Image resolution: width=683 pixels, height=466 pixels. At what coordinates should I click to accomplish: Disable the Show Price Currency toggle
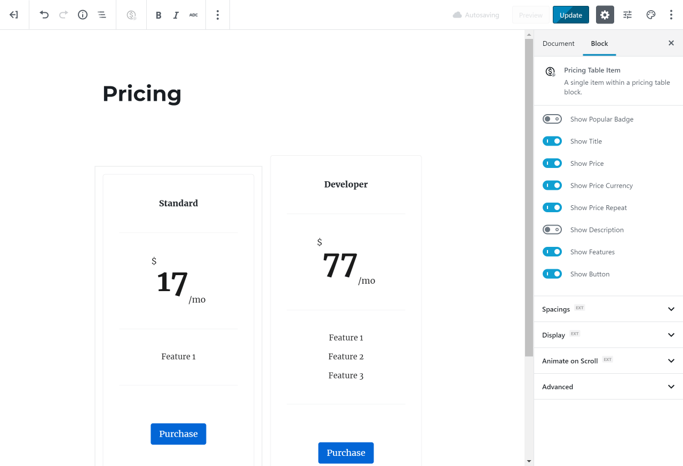click(552, 186)
